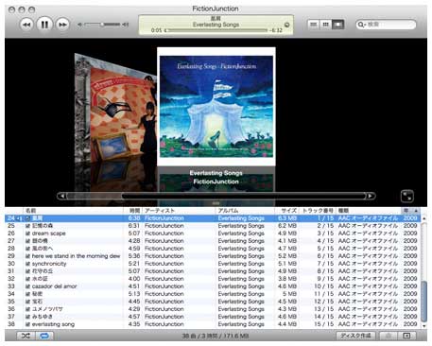Click the 3.8 MB size cell
Screen dimensions: 432x346
(x=287, y=279)
